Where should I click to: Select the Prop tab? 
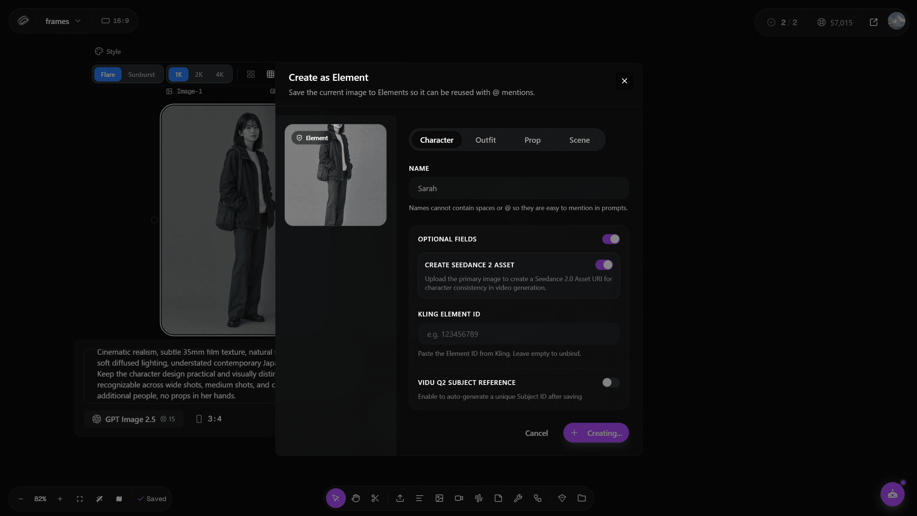click(532, 140)
